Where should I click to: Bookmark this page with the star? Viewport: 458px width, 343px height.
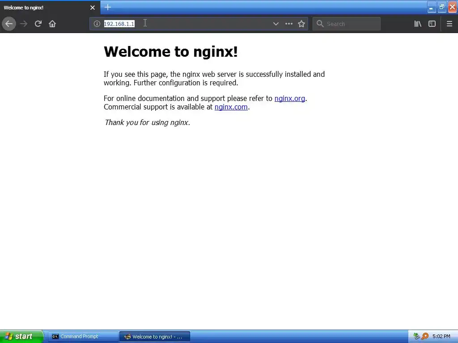[301, 24]
